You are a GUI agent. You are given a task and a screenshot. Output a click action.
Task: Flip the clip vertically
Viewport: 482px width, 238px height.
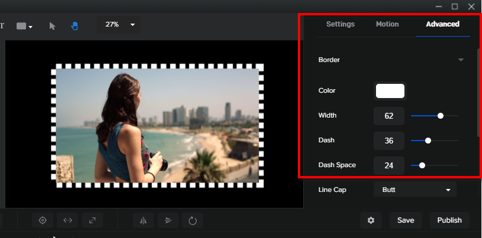click(168, 220)
